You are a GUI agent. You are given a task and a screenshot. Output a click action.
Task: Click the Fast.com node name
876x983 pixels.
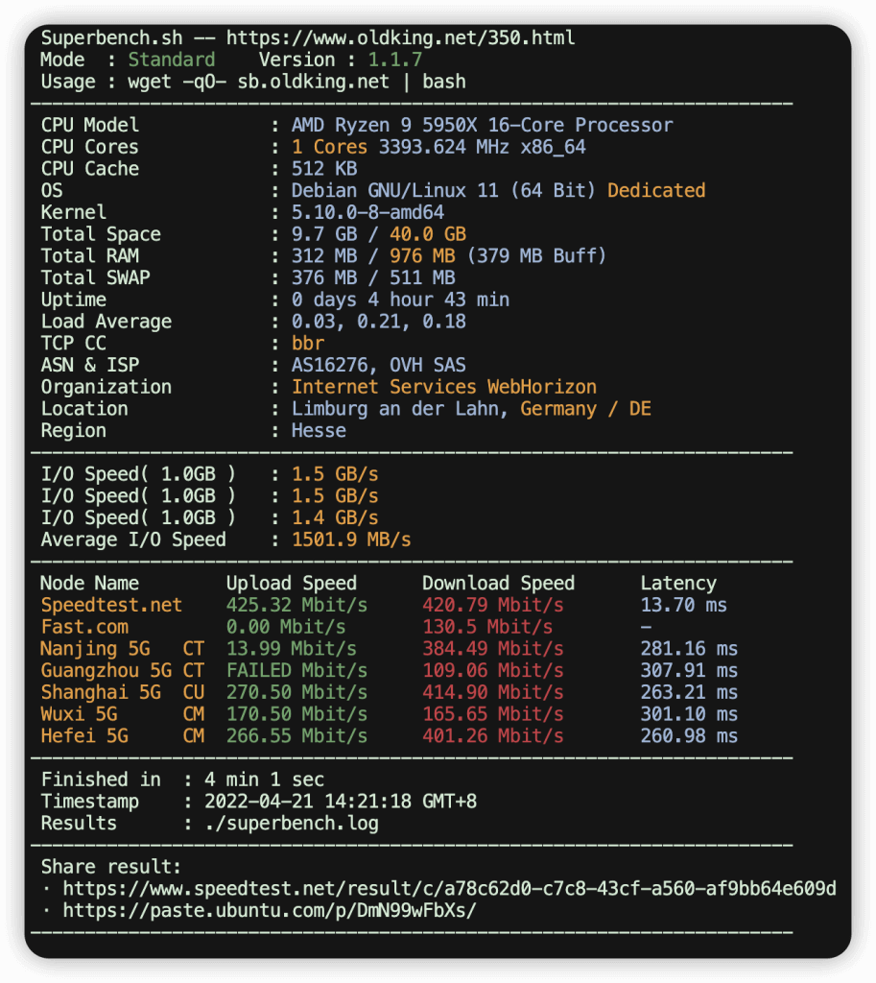pyautogui.click(x=84, y=627)
